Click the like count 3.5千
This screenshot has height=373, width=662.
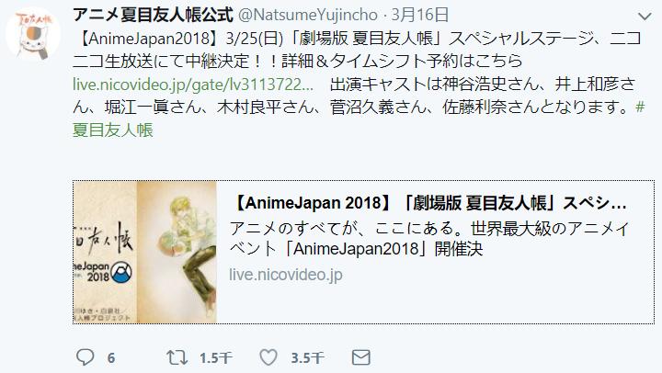click(x=307, y=358)
